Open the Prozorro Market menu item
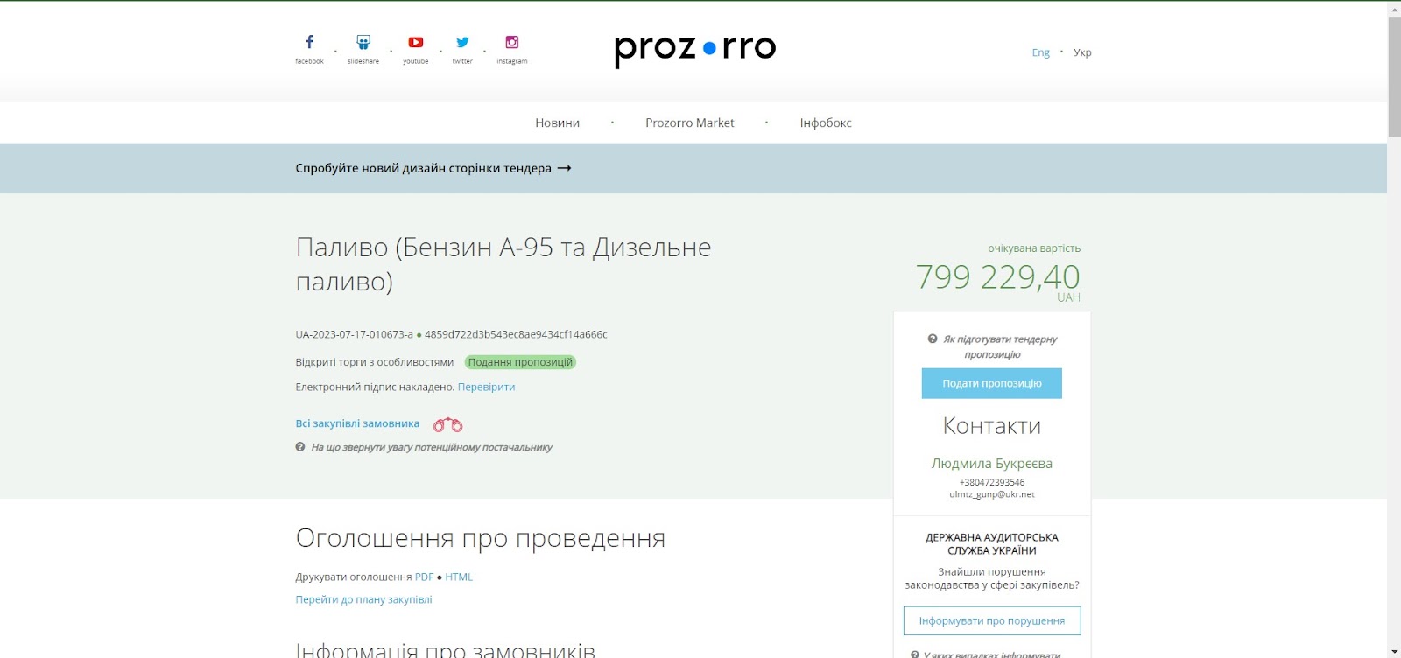This screenshot has height=658, width=1401. (690, 122)
